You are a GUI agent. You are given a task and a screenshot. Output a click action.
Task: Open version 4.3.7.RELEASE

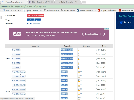19,72
